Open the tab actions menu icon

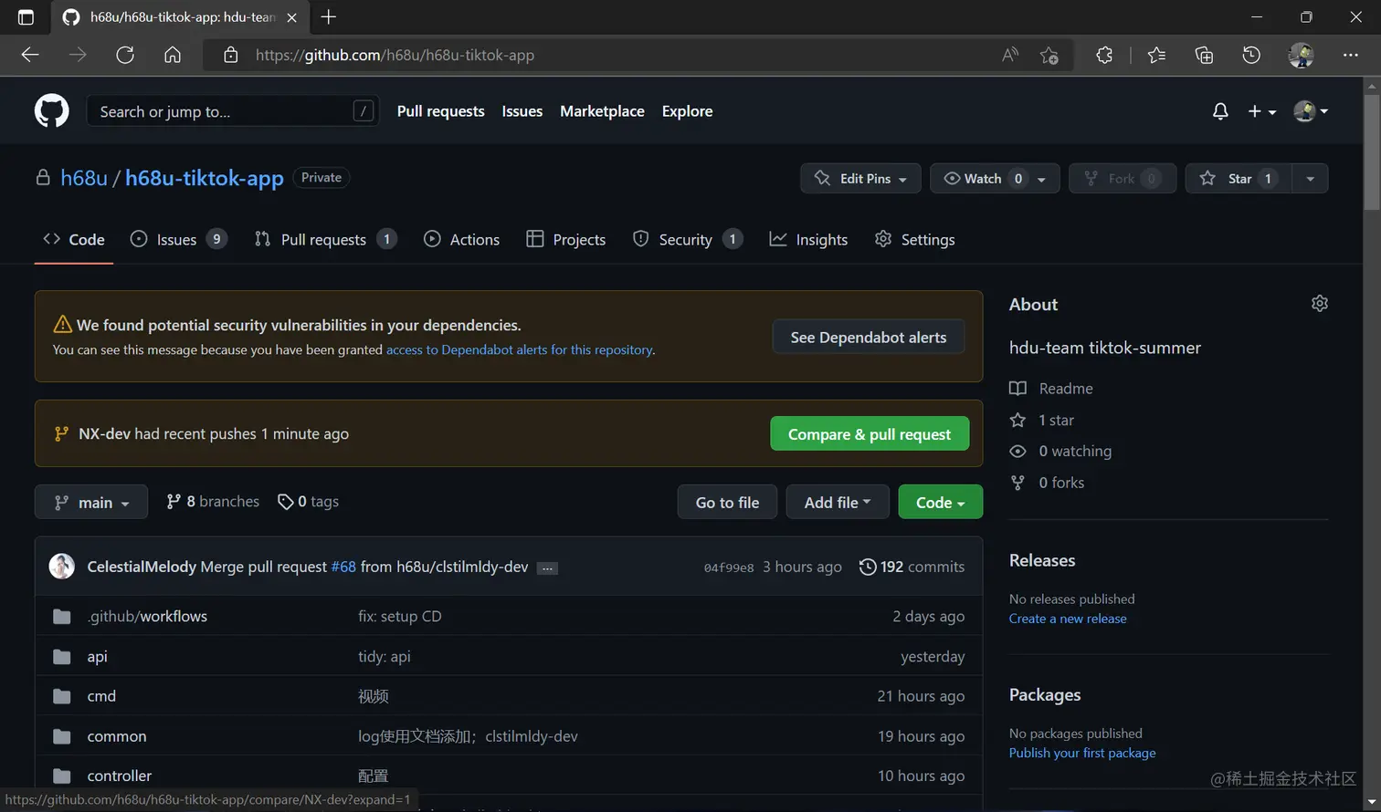[26, 16]
